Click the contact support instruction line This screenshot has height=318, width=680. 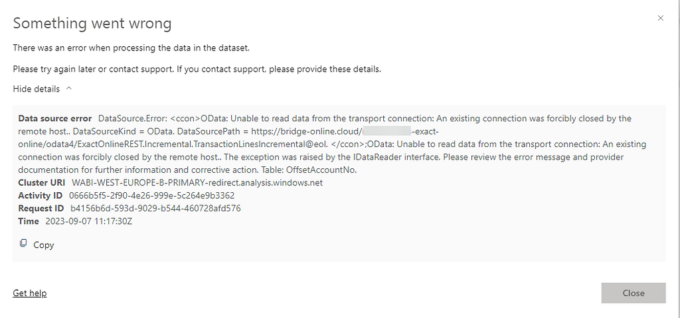[197, 69]
